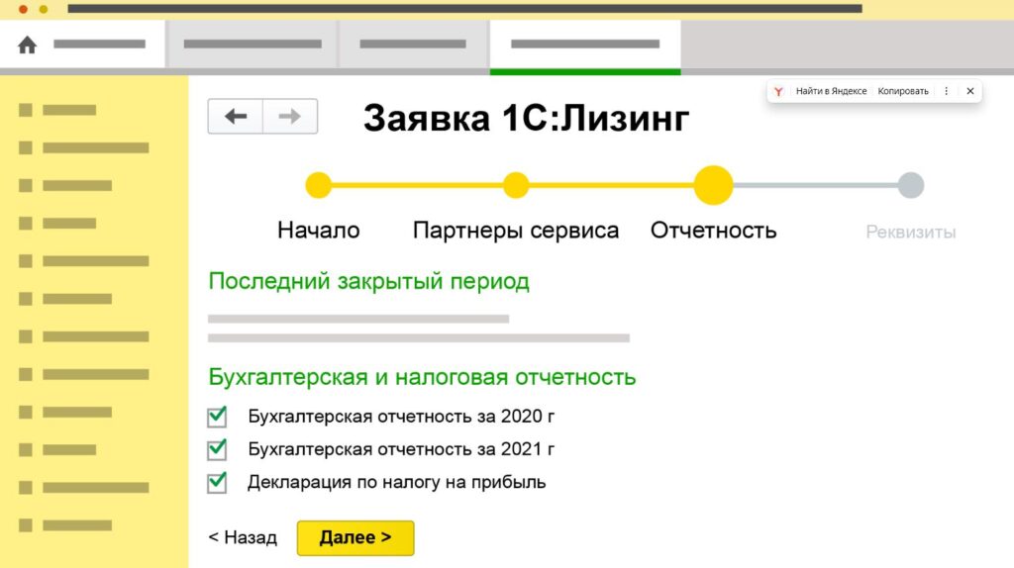Click the 'Заявка 1С:Лизинг' title

point(526,119)
